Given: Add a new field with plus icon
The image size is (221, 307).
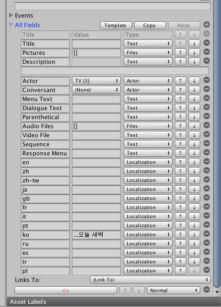Looking at the screenshot, I should click(207, 24).
